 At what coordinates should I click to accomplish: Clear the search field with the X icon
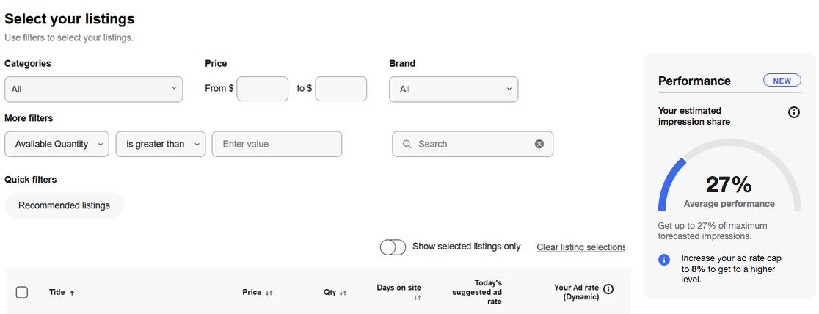click(x=539, y=144)
